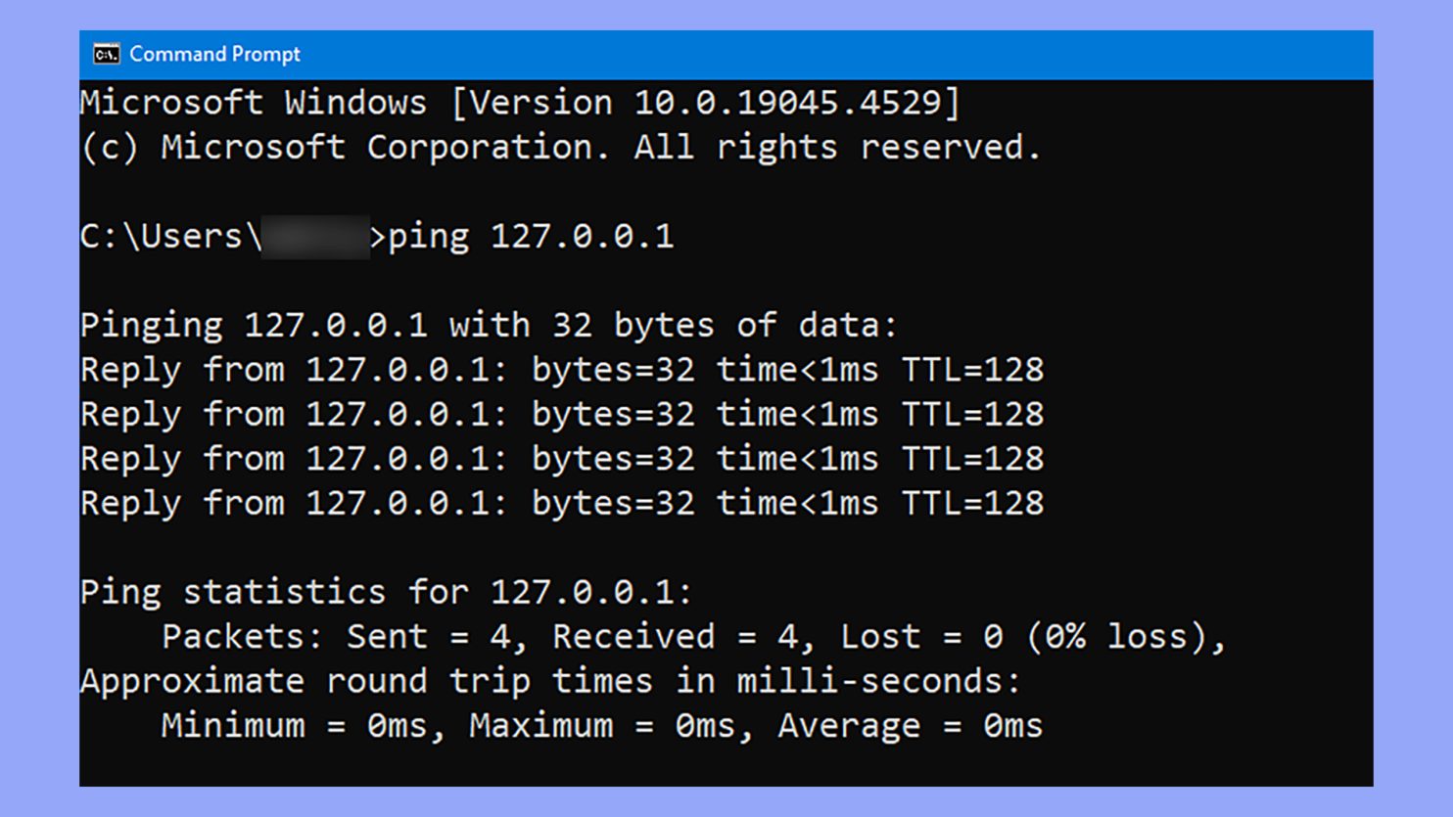This screenshot has width=1453, height=817.
Task: Click the "Command Prompt" window title text
Action: 214,55
